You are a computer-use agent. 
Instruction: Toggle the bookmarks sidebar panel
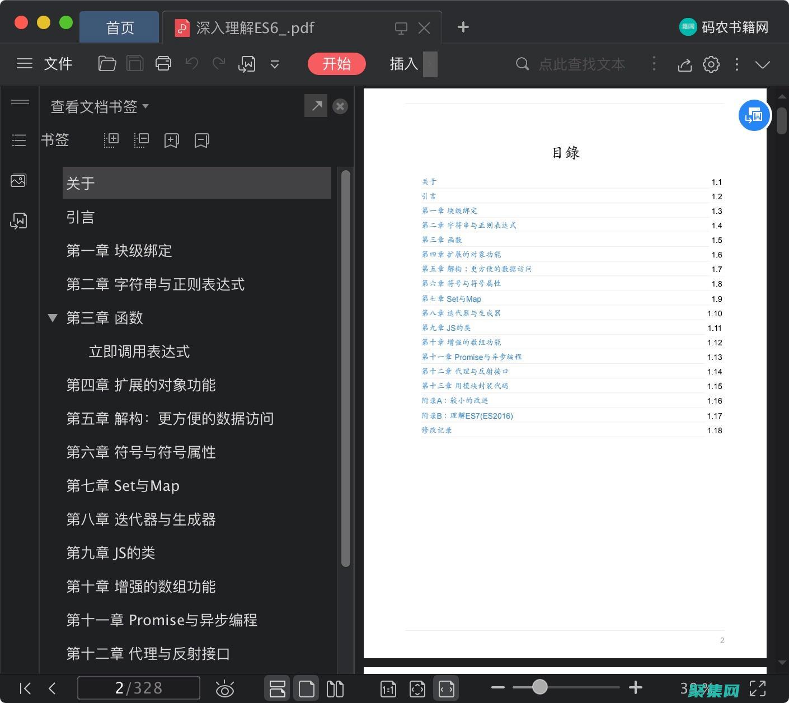click(18, 140)
